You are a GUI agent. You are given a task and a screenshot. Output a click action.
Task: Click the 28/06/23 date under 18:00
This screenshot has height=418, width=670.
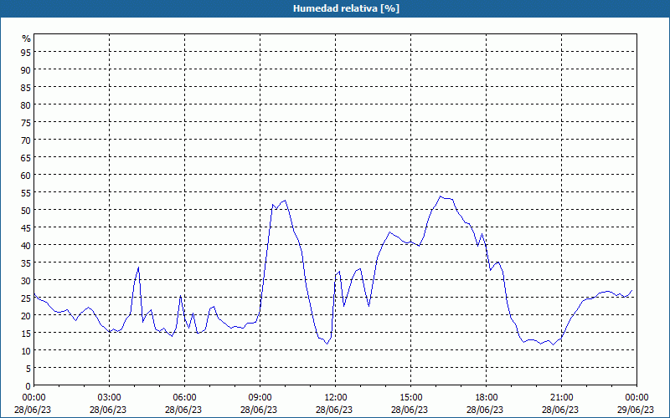485,410
